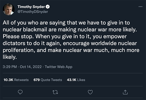Screen dimensions: 146x100
Task: View the Quote Tweets list label
Action: point(51,80)
